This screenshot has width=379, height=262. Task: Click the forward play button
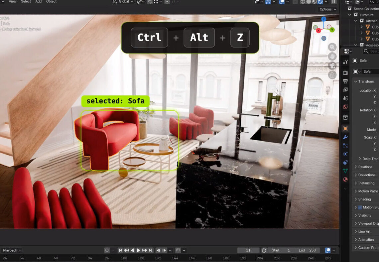click(x=139, y=250)
